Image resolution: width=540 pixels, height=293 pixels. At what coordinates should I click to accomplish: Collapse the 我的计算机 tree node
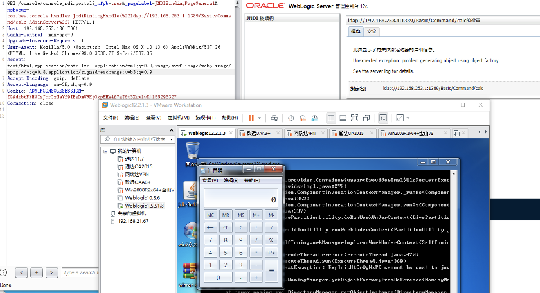(x=104, y=150)
